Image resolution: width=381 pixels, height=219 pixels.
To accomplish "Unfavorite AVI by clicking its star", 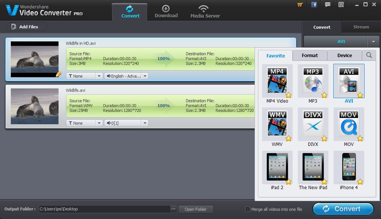I will click(x=360, y=96).
